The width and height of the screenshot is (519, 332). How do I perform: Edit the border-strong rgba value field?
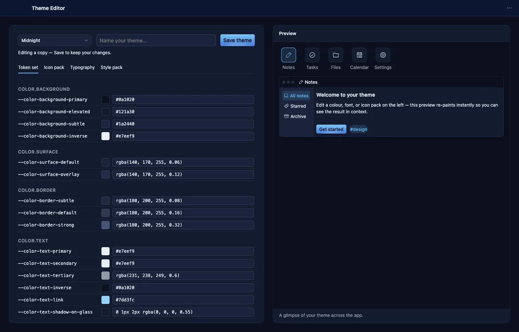[183, 225]
